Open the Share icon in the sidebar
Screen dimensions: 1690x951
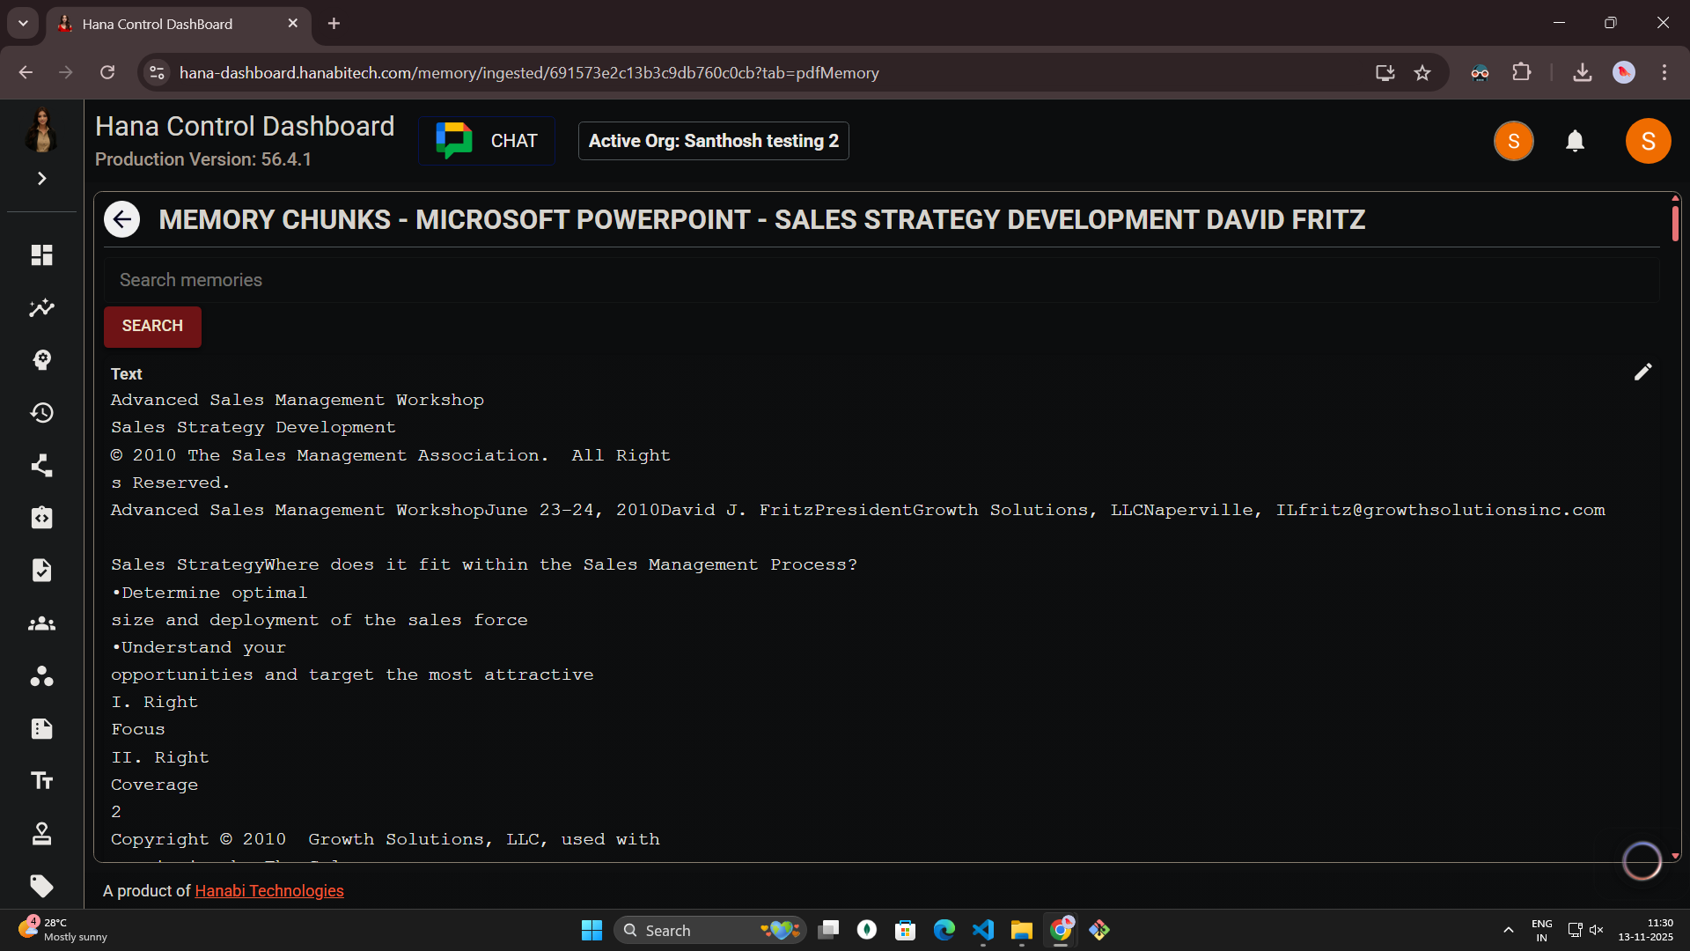(41, 465)
